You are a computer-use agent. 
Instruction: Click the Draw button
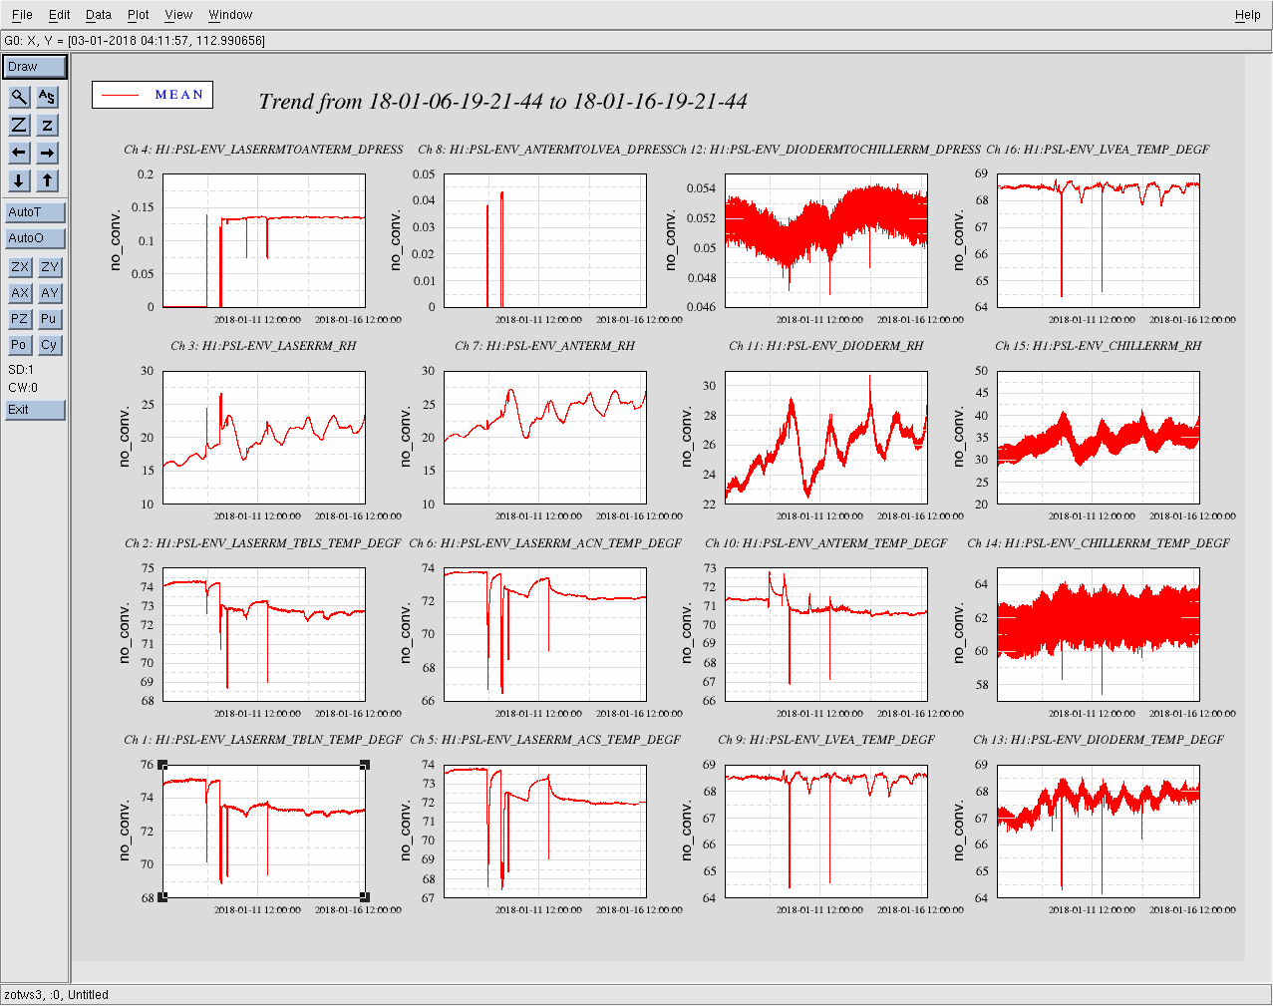pyautogui.click(x=35, y=67)
